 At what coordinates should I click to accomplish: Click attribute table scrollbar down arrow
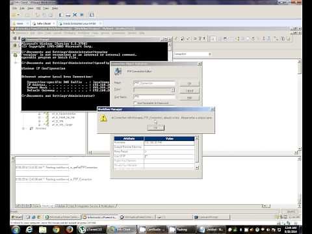tap(196, 167)
